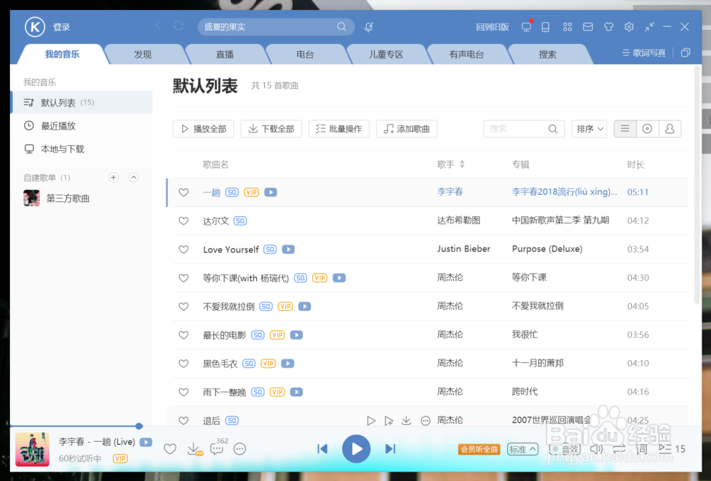Switch to mini mode with the shrink arrows icon

click(x=649, y=27)
